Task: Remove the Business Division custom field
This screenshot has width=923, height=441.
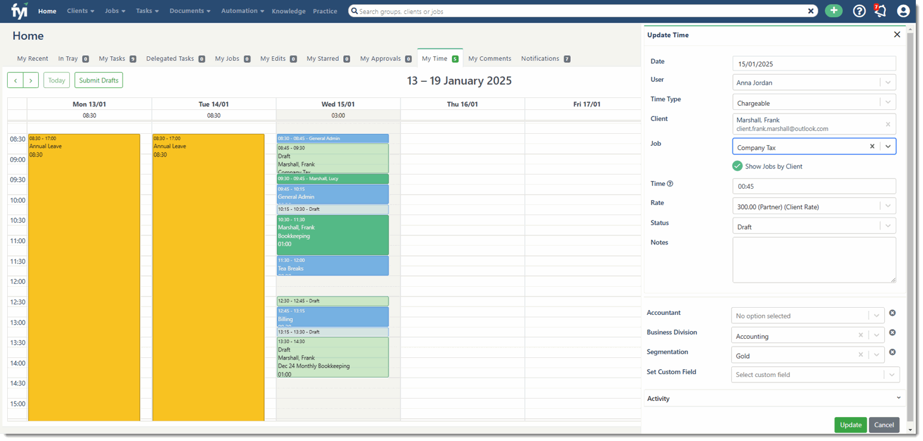Action: (893, 333)
